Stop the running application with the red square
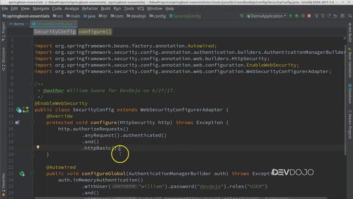353x199 pixels. pos(309,16)
